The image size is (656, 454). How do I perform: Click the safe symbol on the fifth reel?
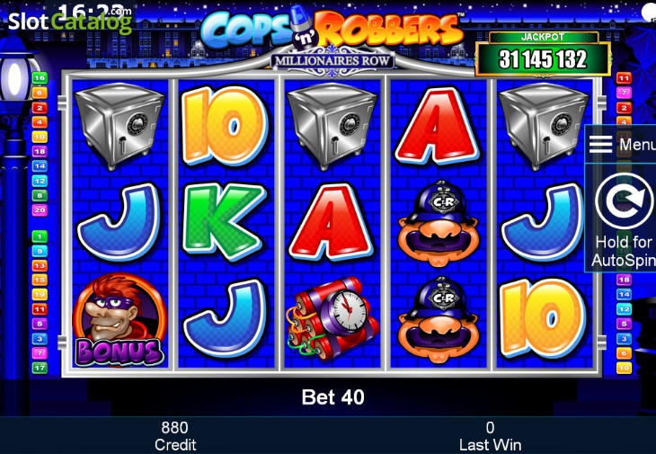click(x=544, y=126)
